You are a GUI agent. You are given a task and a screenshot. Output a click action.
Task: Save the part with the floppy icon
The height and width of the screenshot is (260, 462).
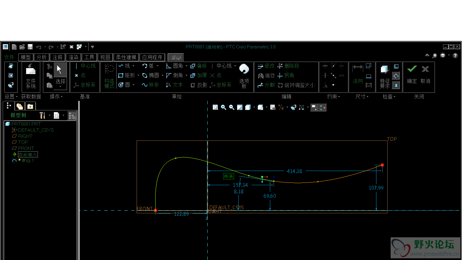pos(30,47)
